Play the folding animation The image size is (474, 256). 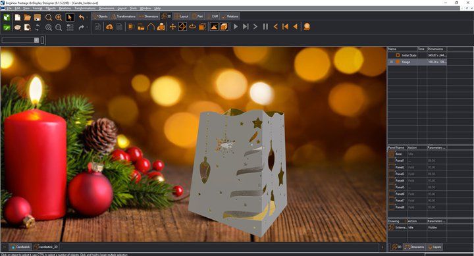[236, 27]
